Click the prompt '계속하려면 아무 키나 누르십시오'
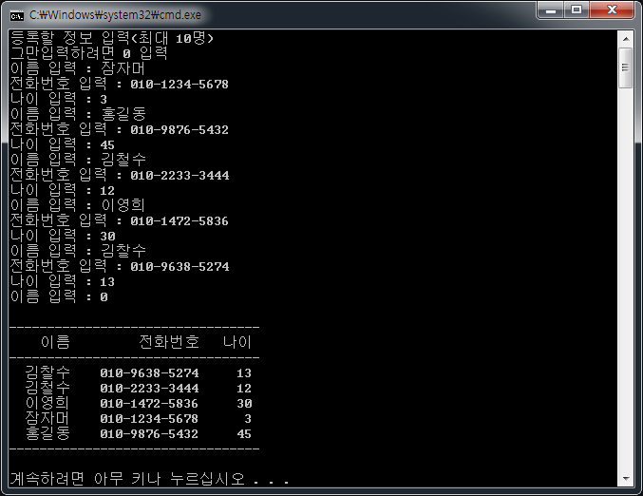The width and height of the screenshot is (643, 496). click(127, 479)
